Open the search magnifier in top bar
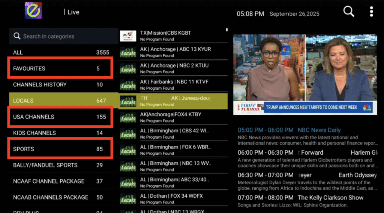This screenshot has width=384, height=213. click(x=349, y=12)
